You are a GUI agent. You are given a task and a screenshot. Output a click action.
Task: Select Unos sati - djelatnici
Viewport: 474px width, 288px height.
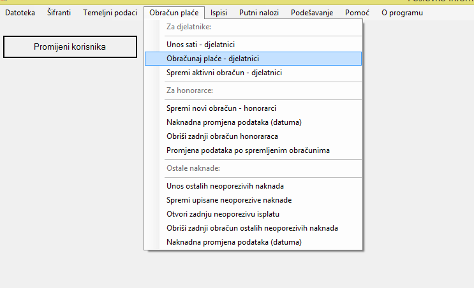coord(201,45)
